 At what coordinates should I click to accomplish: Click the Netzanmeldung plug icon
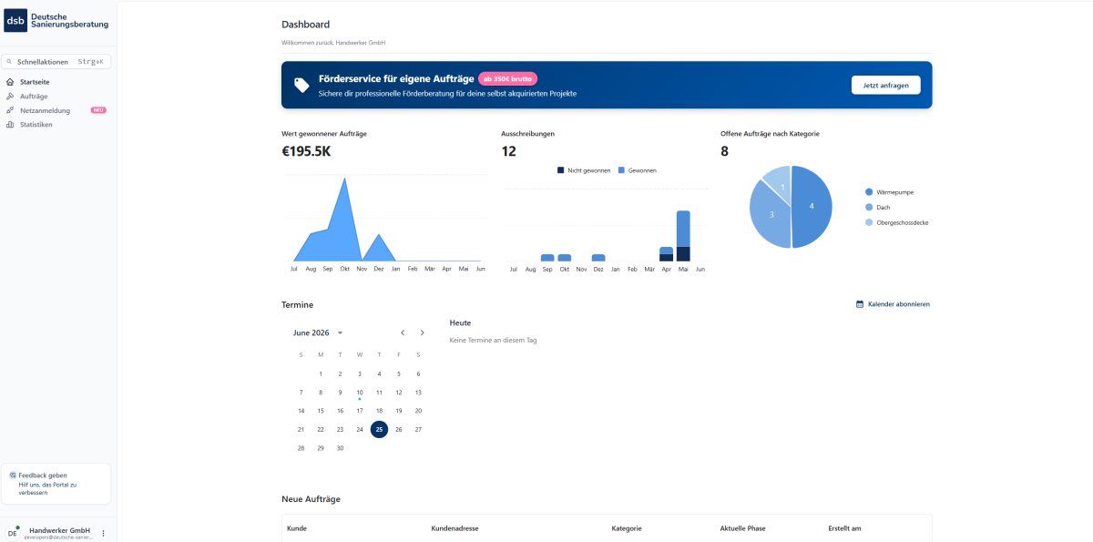point(10,110)
